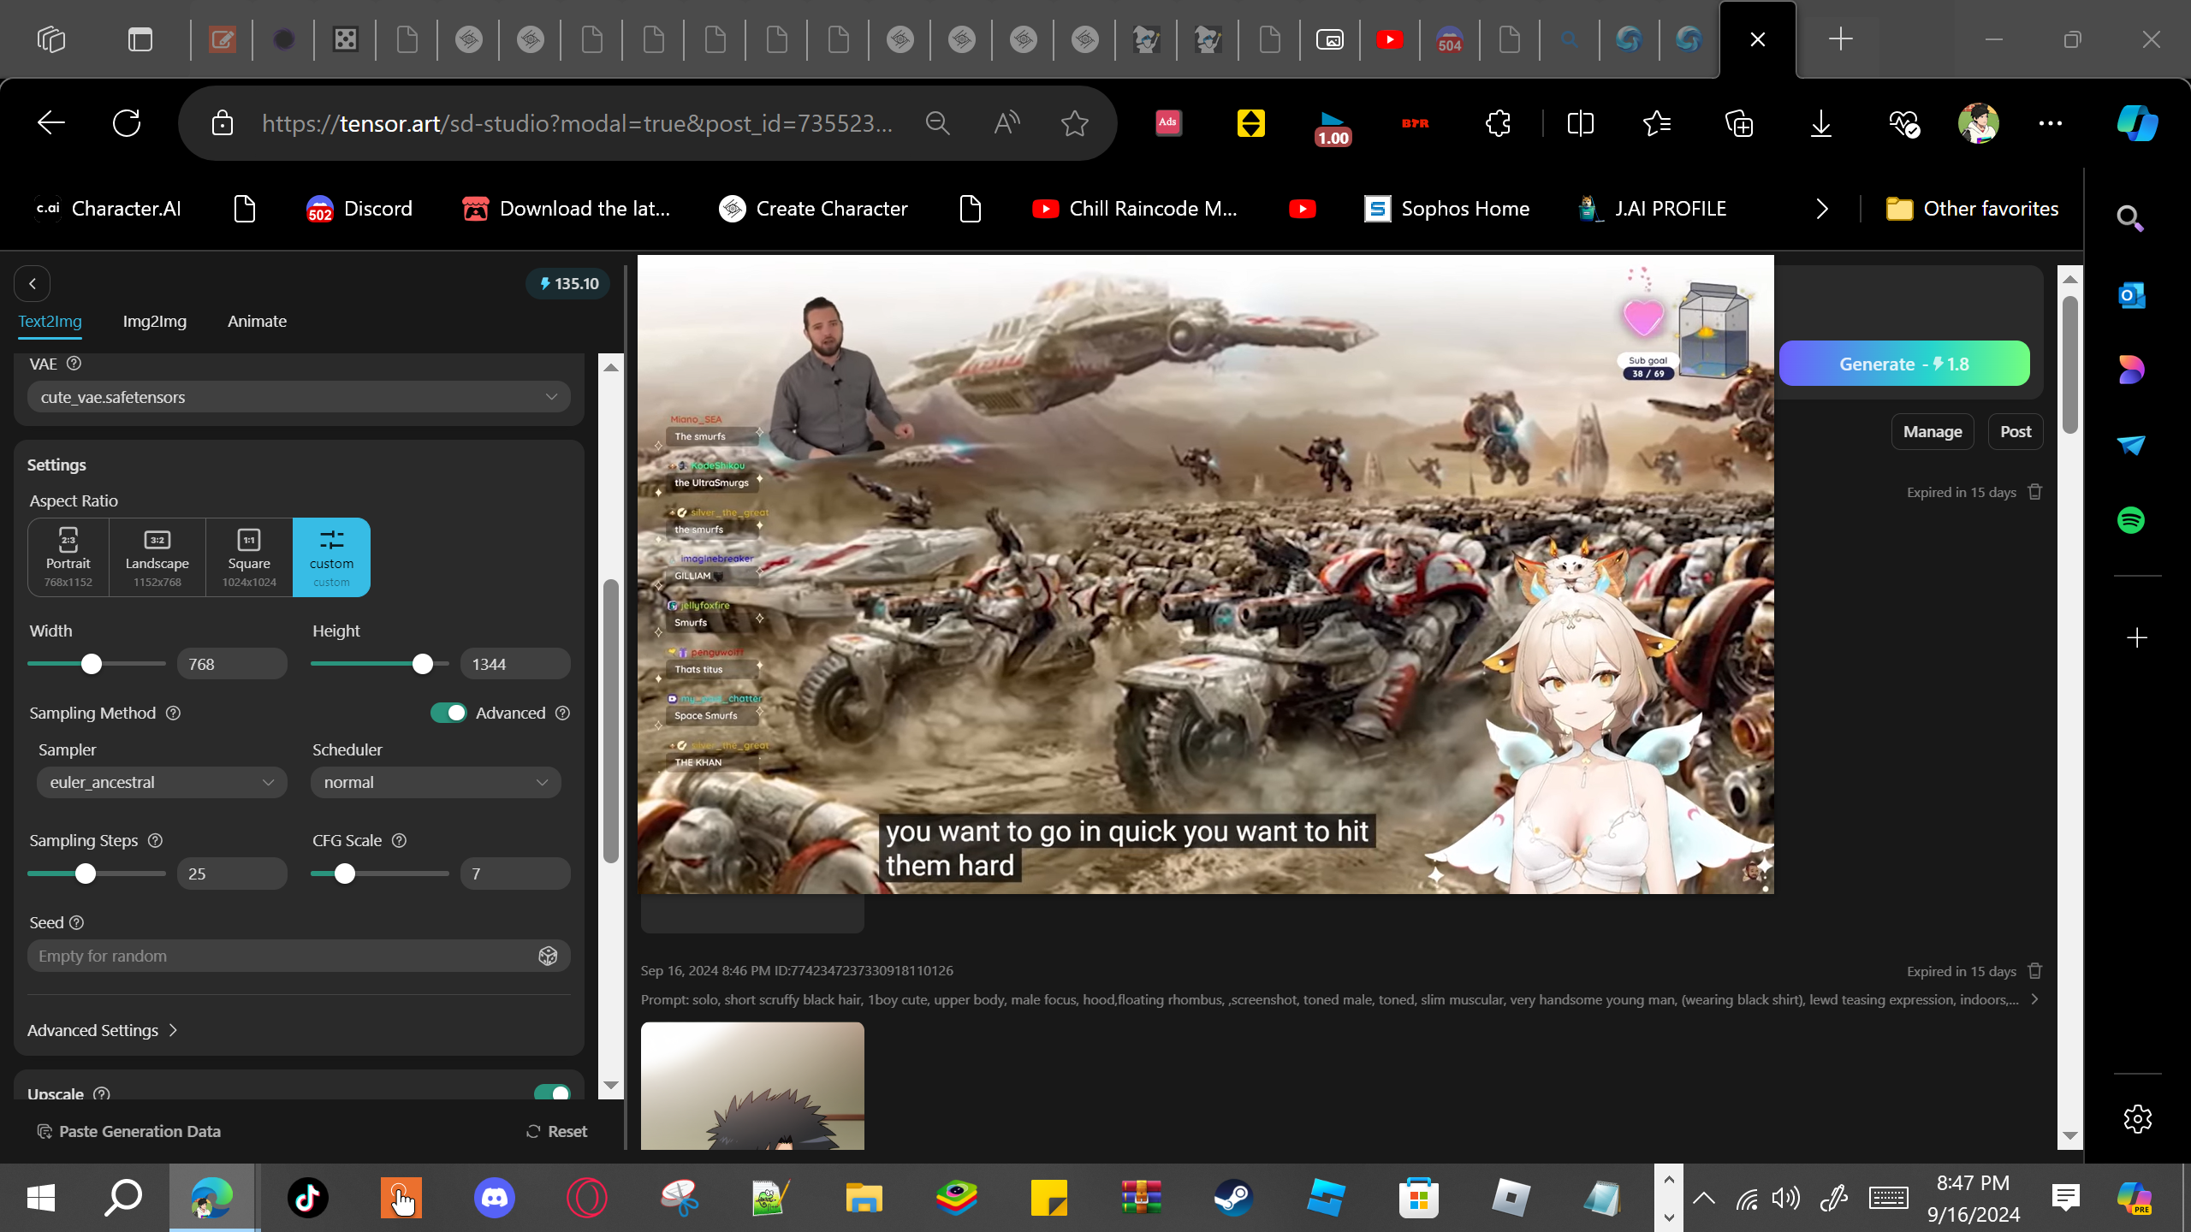Open Discord from the Windows taskbar
The height and width of the screenshot is (1232, 2191).
pyautogui.click(x=495, y=1198)
